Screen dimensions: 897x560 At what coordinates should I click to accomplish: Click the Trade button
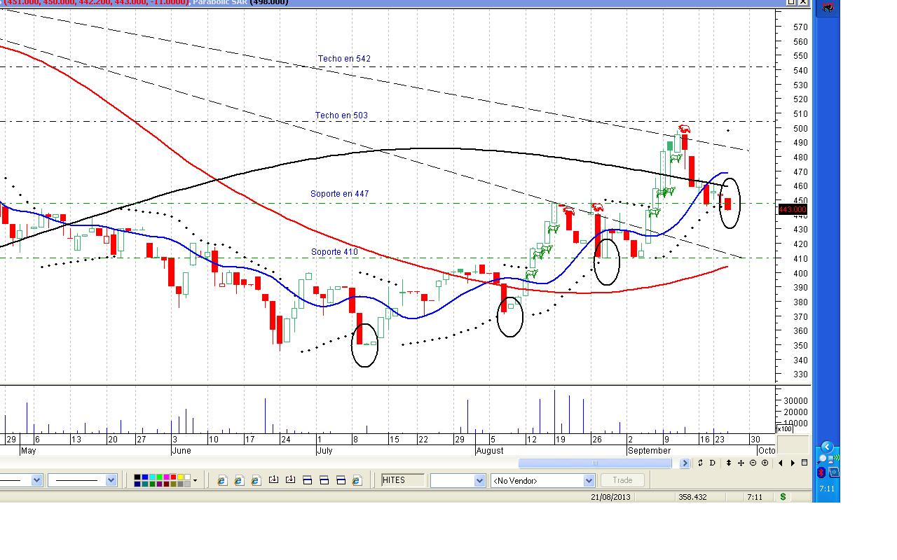tap(622, 480)
